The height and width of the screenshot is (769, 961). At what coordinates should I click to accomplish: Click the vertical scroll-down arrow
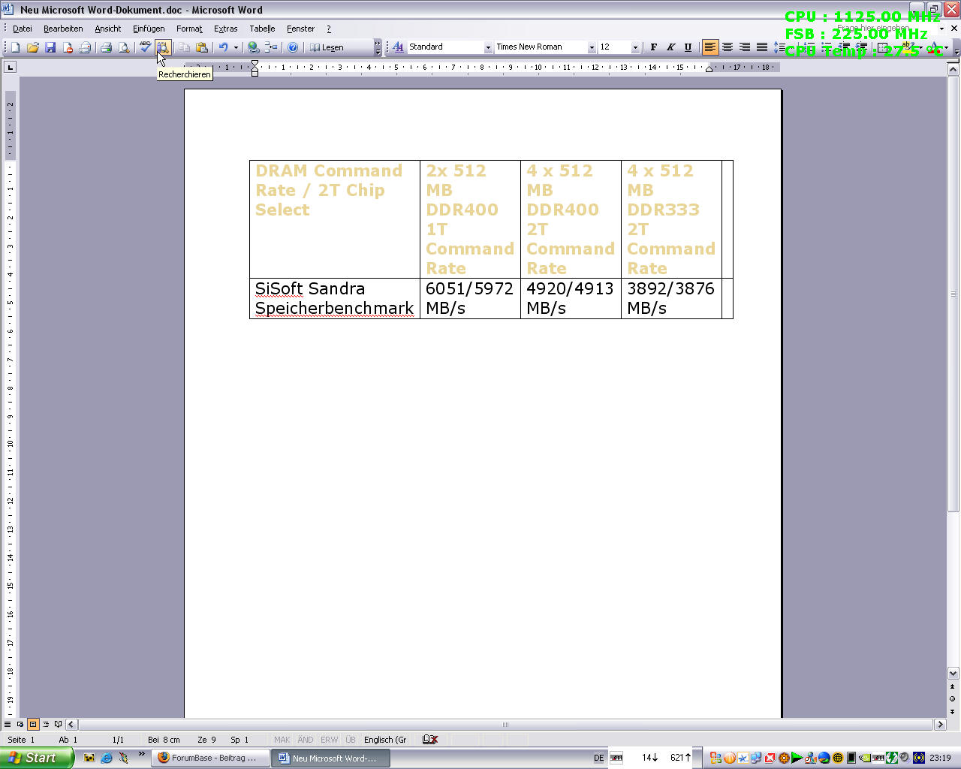[x=953, y=674]
